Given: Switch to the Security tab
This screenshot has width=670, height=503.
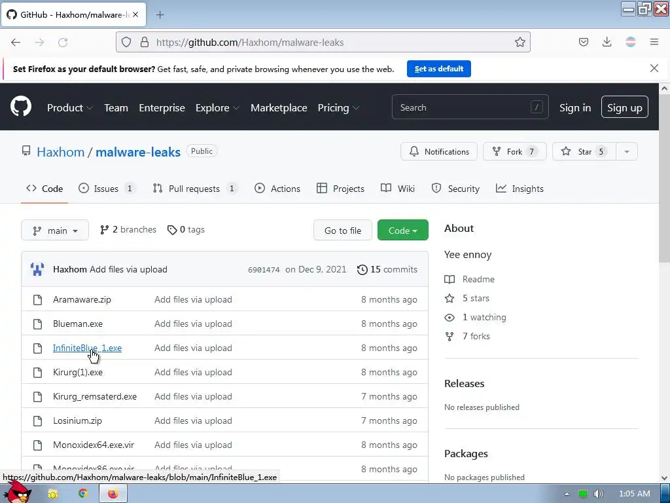Looking at the screenshot, I should [x=455, y=189].
